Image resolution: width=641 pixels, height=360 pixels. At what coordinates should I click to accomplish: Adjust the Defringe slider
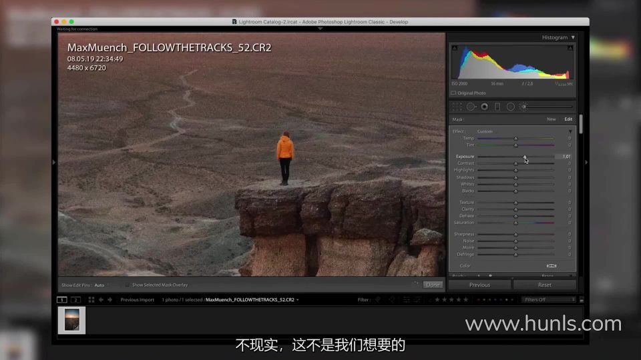tap(516, 254)
